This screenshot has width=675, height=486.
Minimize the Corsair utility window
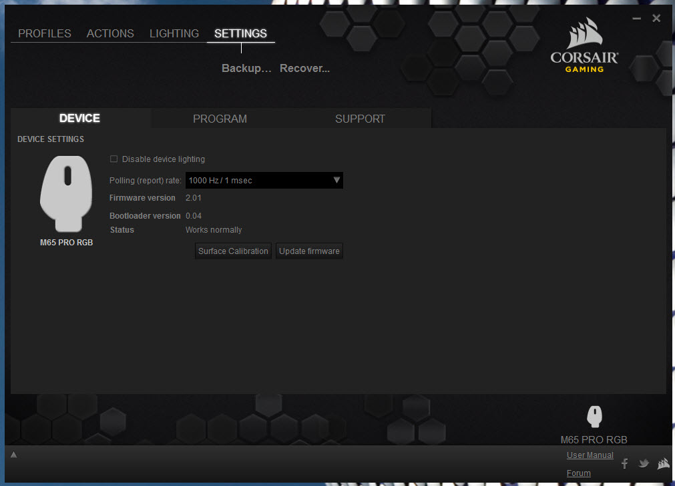point(637,19)
